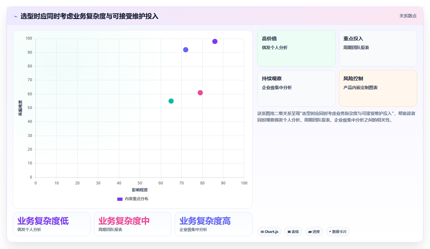Screen dimensions: 430x249
Task: Click the purple scatter point near 98
Action: [x=215, y=41]
